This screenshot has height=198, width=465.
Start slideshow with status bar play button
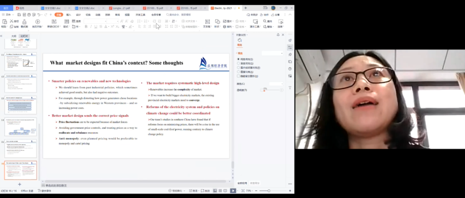click(233, 191)
